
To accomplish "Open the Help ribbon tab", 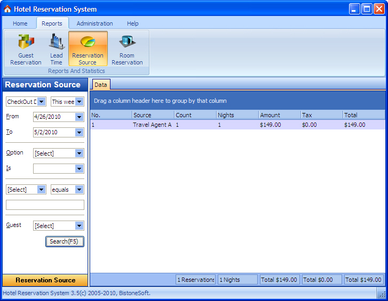I will tap(133, 23).
